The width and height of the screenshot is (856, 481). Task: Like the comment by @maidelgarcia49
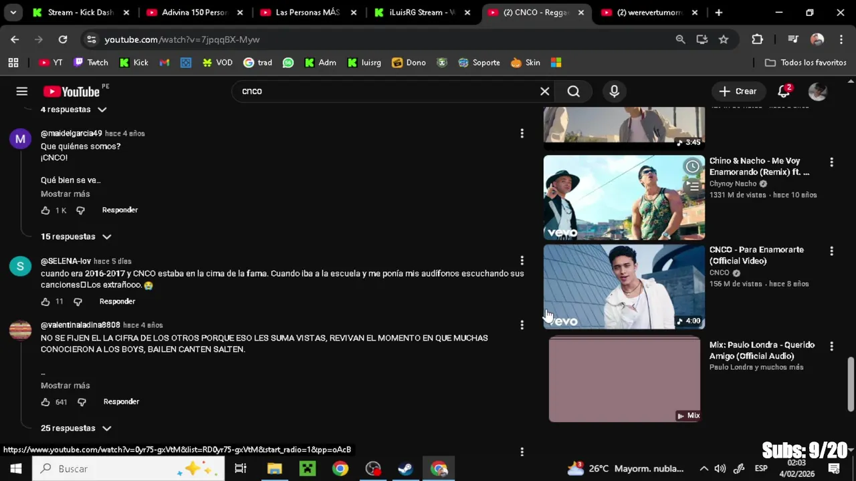click(45, 210)
